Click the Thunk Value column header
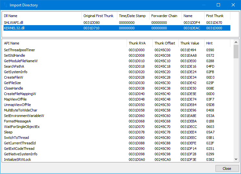 click(x=191, y=43)
